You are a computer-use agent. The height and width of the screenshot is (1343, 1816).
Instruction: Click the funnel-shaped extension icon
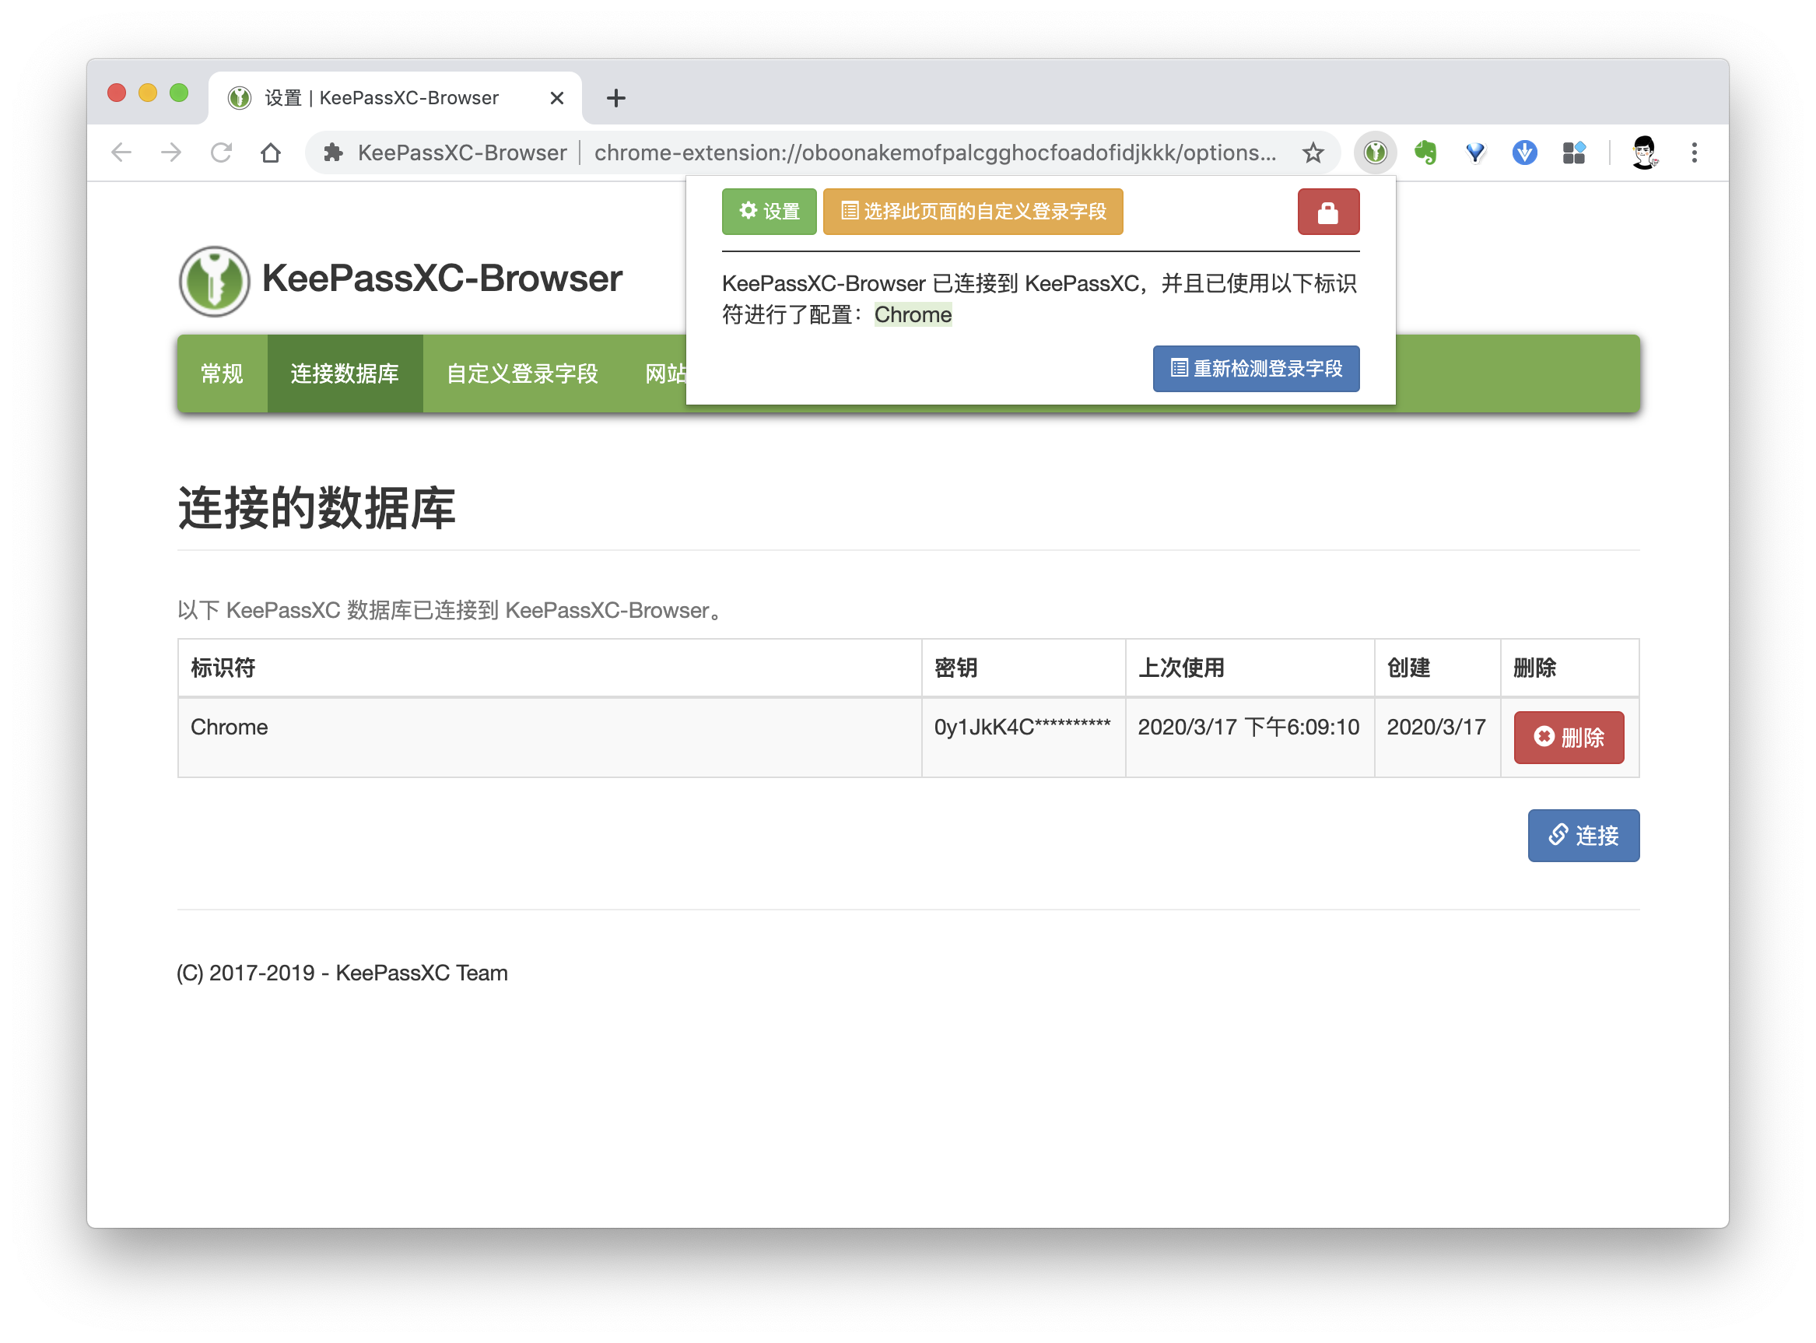click(1474, 152)
